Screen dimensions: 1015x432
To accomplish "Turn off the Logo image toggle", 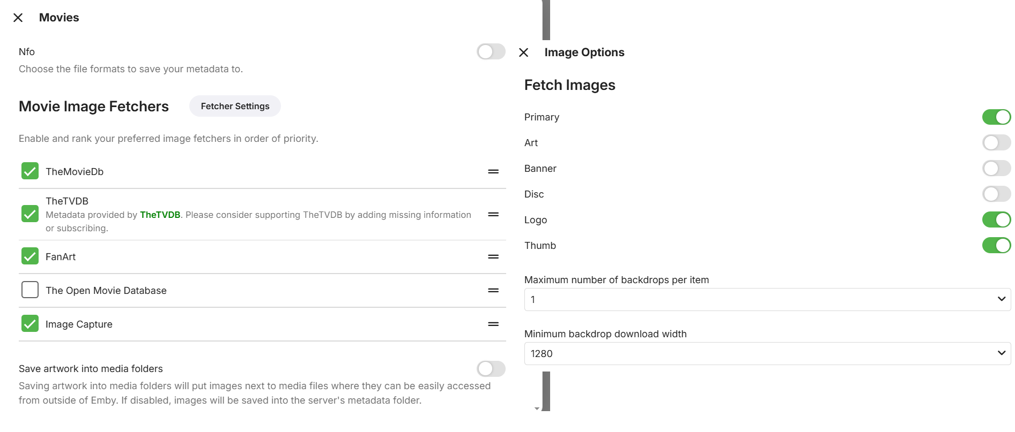I will [996, 220].
